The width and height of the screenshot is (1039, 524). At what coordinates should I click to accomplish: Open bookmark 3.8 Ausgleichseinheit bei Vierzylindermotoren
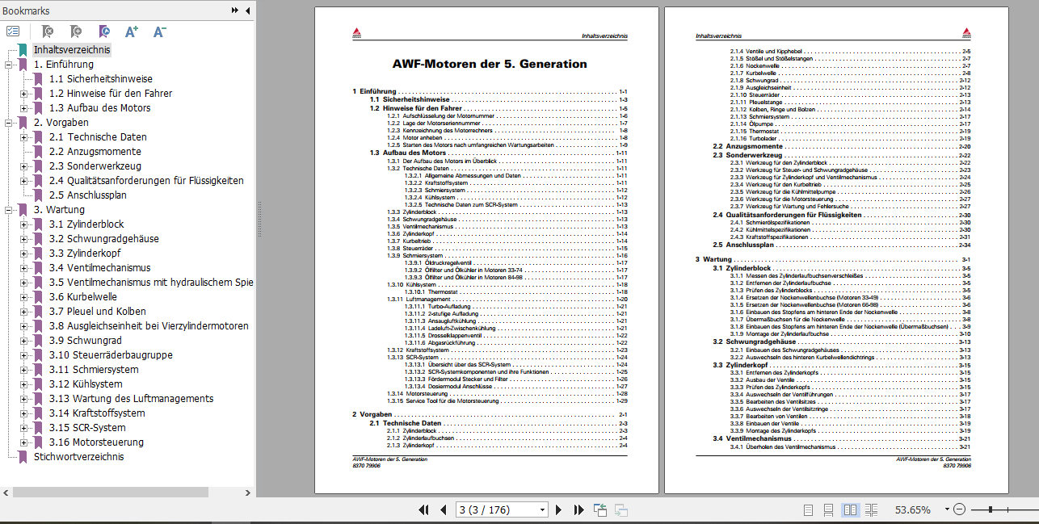(149, 326)
